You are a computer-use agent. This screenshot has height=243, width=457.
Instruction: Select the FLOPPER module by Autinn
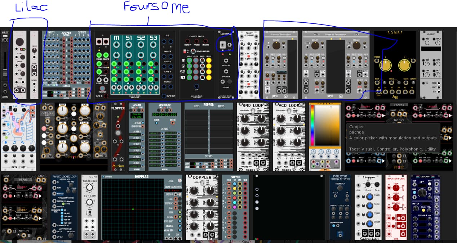coord(118,137)
